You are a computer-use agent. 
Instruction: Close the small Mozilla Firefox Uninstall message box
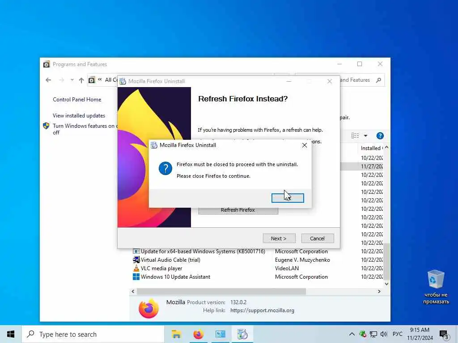click(x=304, y=145)
